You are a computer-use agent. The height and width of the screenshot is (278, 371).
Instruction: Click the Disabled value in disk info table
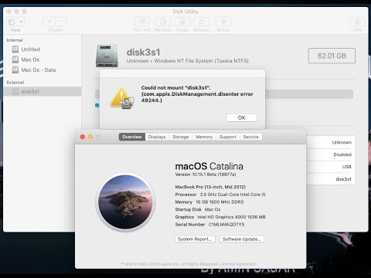(x=342, y=154)
